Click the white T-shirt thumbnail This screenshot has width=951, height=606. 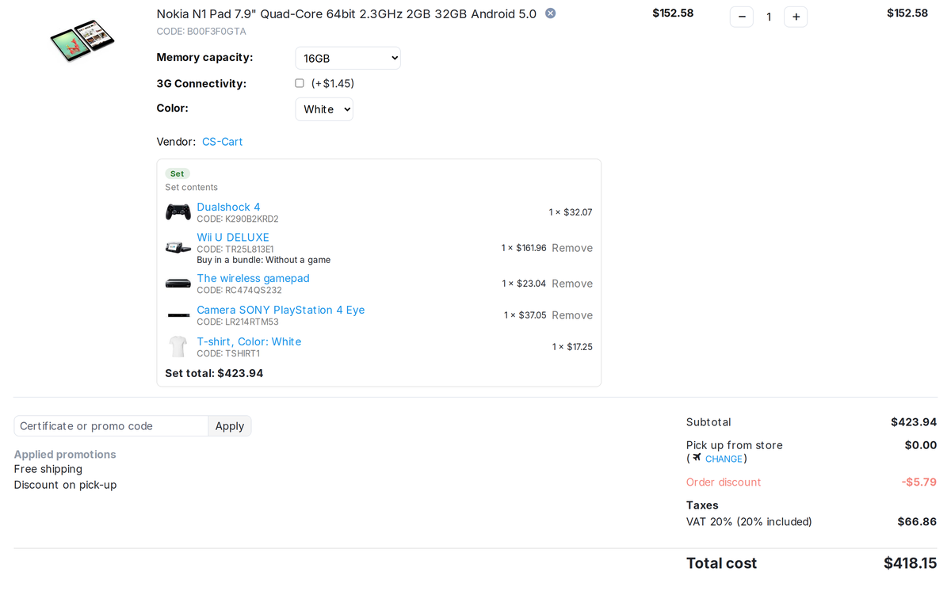pyautogui.click(x=178, y=347)
